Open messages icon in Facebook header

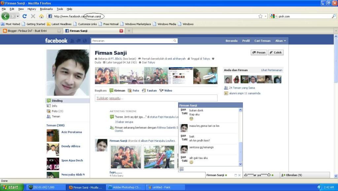click(79, 41)
